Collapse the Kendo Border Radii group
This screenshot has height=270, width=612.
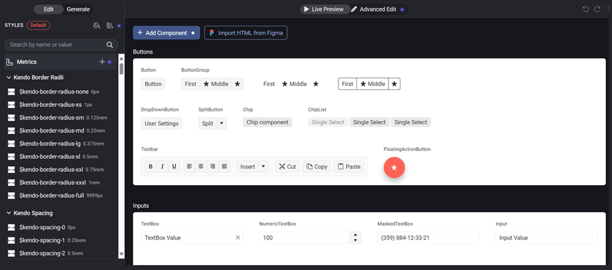[9, 78]
